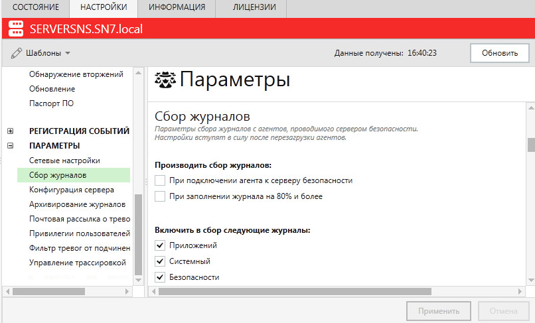
Task: Select Обнаружение вторжений in the tree
Action: 76,74
